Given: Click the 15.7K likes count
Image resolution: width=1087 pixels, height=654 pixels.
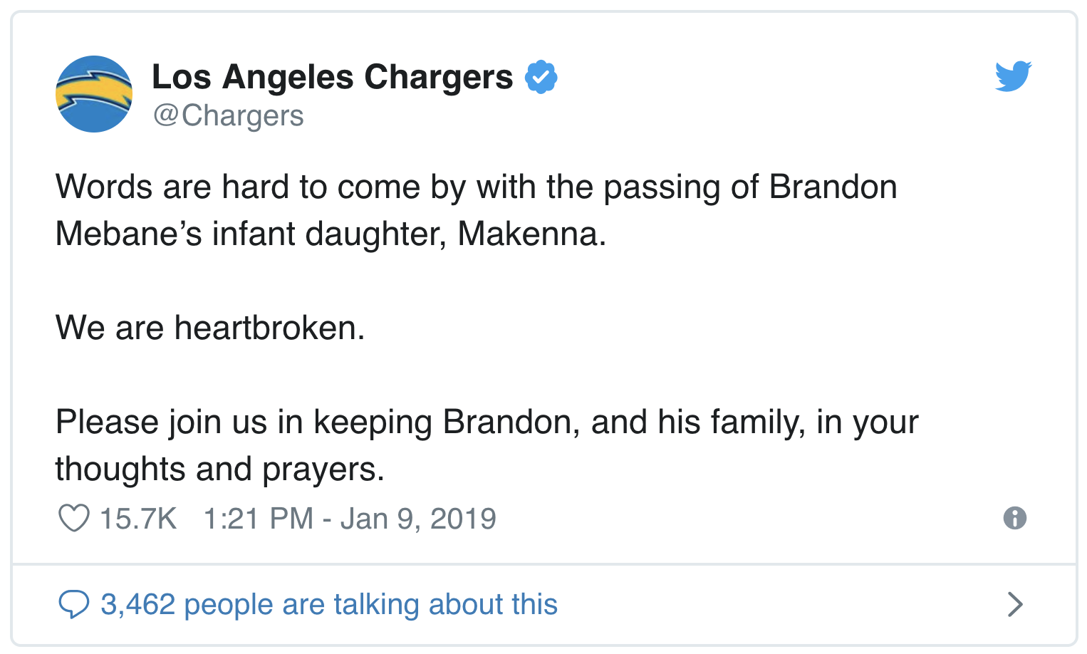Looking at the screenshot, I should point(137,519).
